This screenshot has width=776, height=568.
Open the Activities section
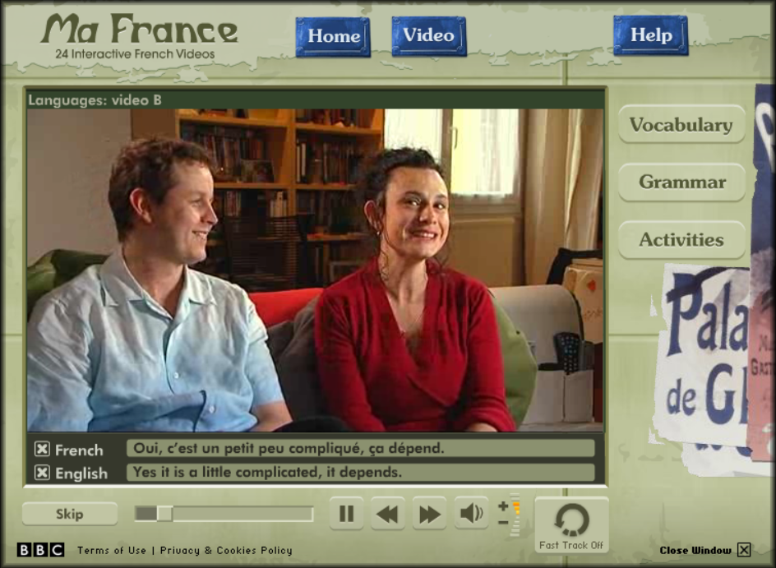[x=681, y=240]
